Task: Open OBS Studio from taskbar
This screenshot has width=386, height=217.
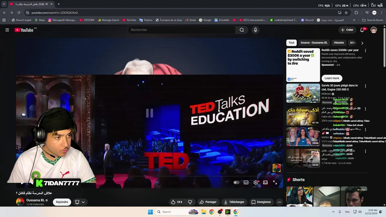Action: click(220, 212)
